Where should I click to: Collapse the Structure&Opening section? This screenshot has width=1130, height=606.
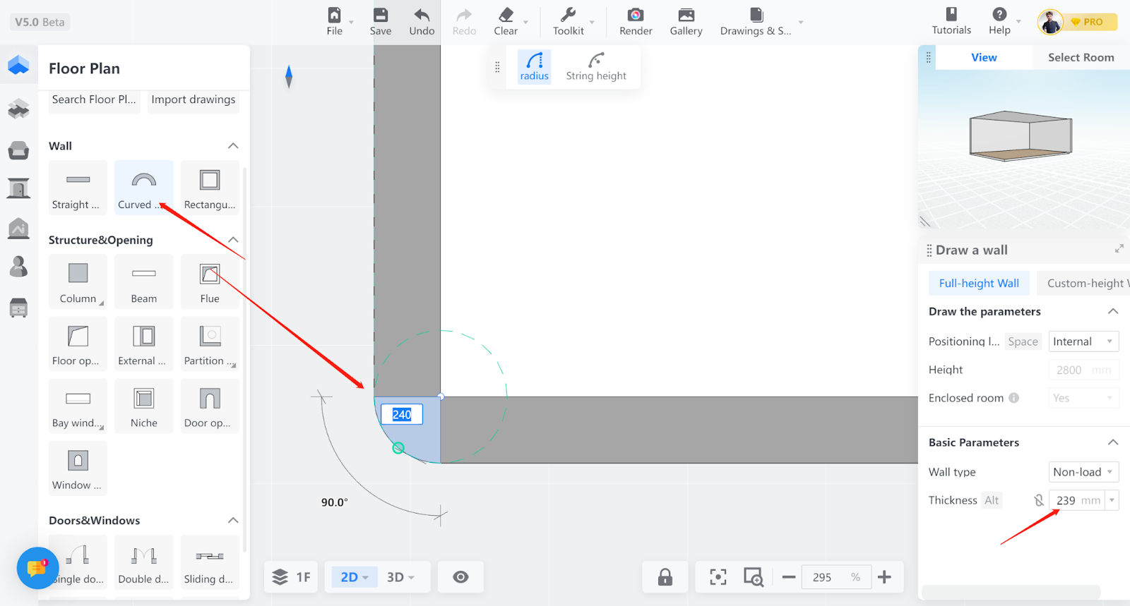click(233, 240)
